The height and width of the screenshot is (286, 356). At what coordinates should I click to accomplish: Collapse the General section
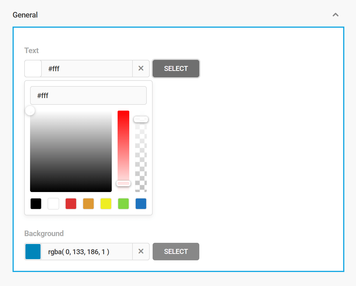click(335, 15)
